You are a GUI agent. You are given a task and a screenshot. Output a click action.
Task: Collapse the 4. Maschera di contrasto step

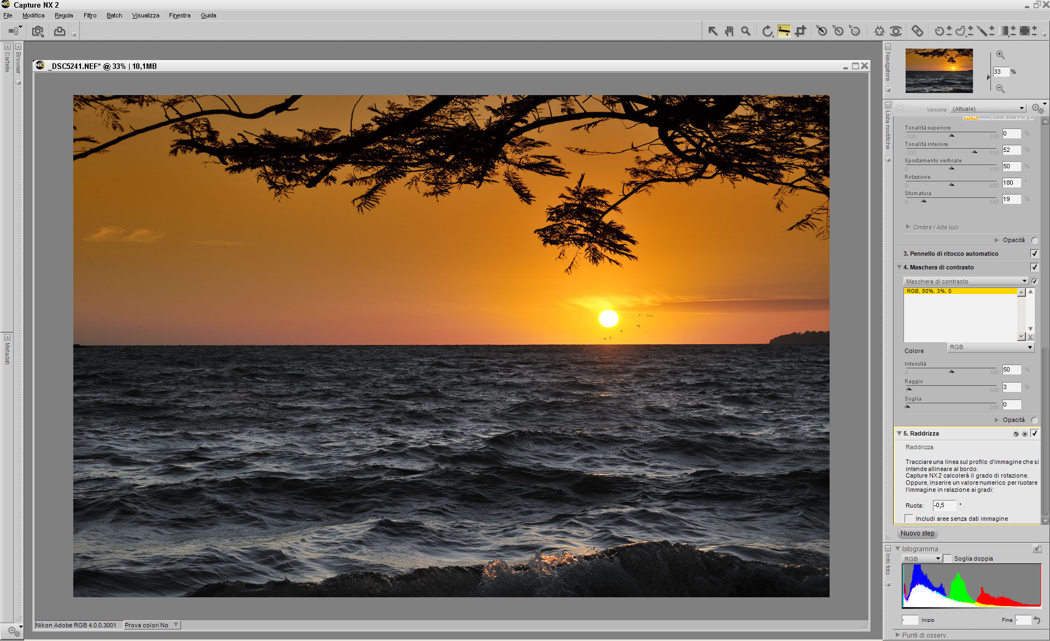(899, 267)
